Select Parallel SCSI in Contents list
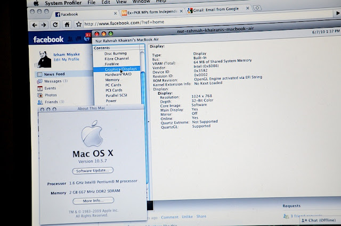Screen dimensions: 341x226 116,96
